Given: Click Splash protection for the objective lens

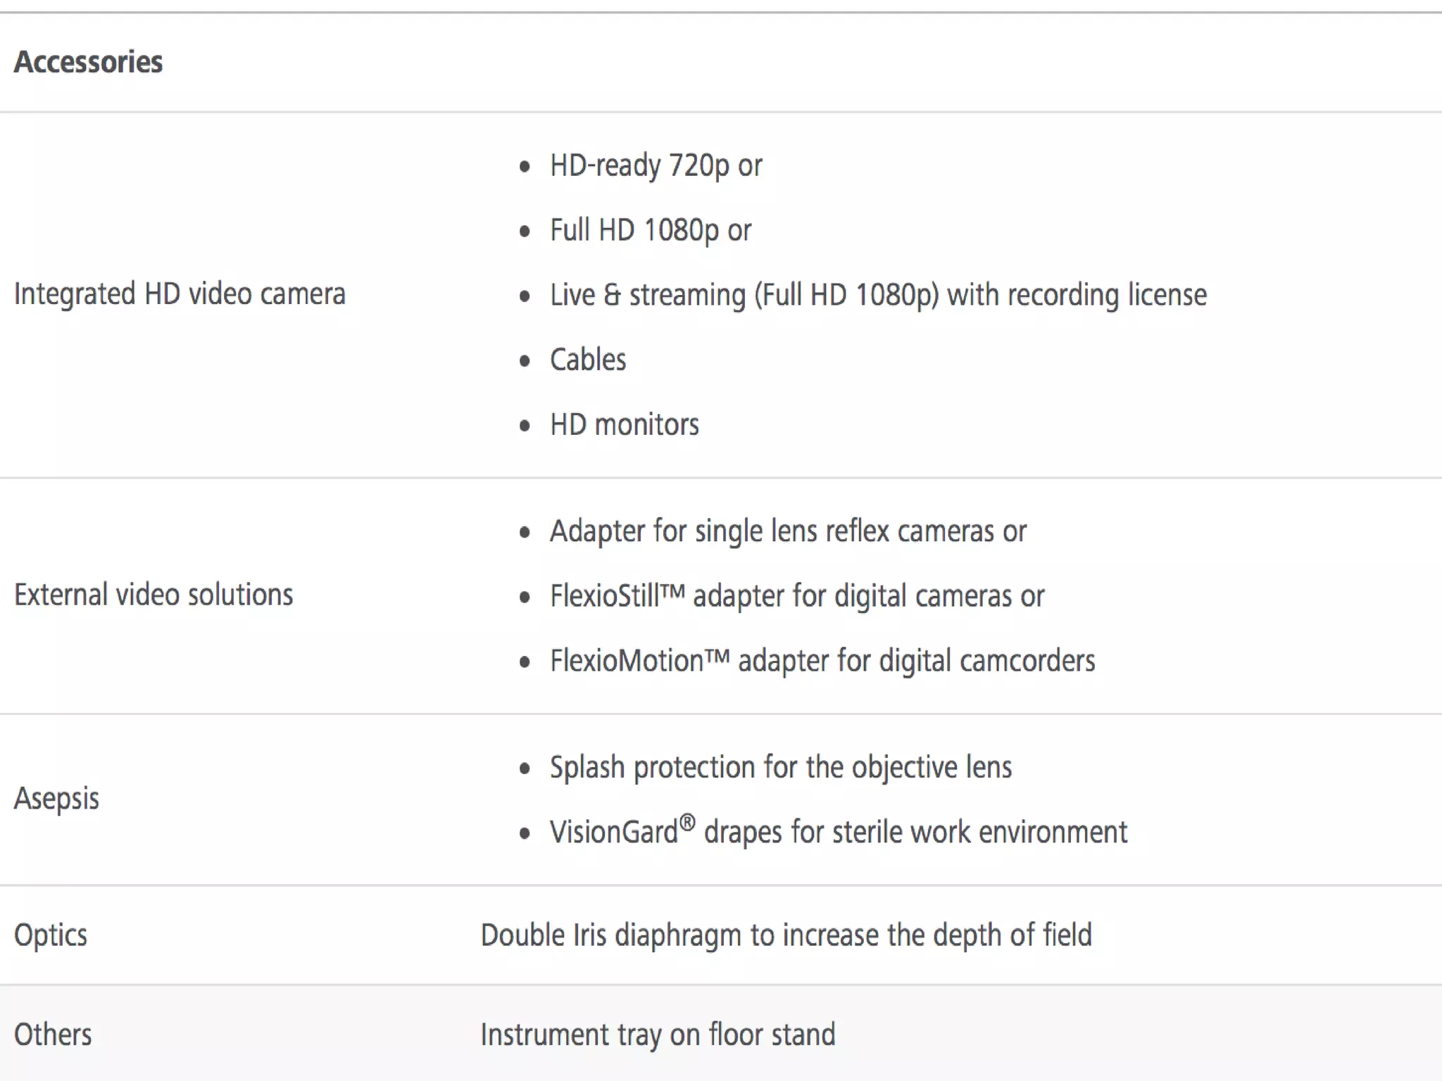Looking at the screenshot, I should pos(781,767).
